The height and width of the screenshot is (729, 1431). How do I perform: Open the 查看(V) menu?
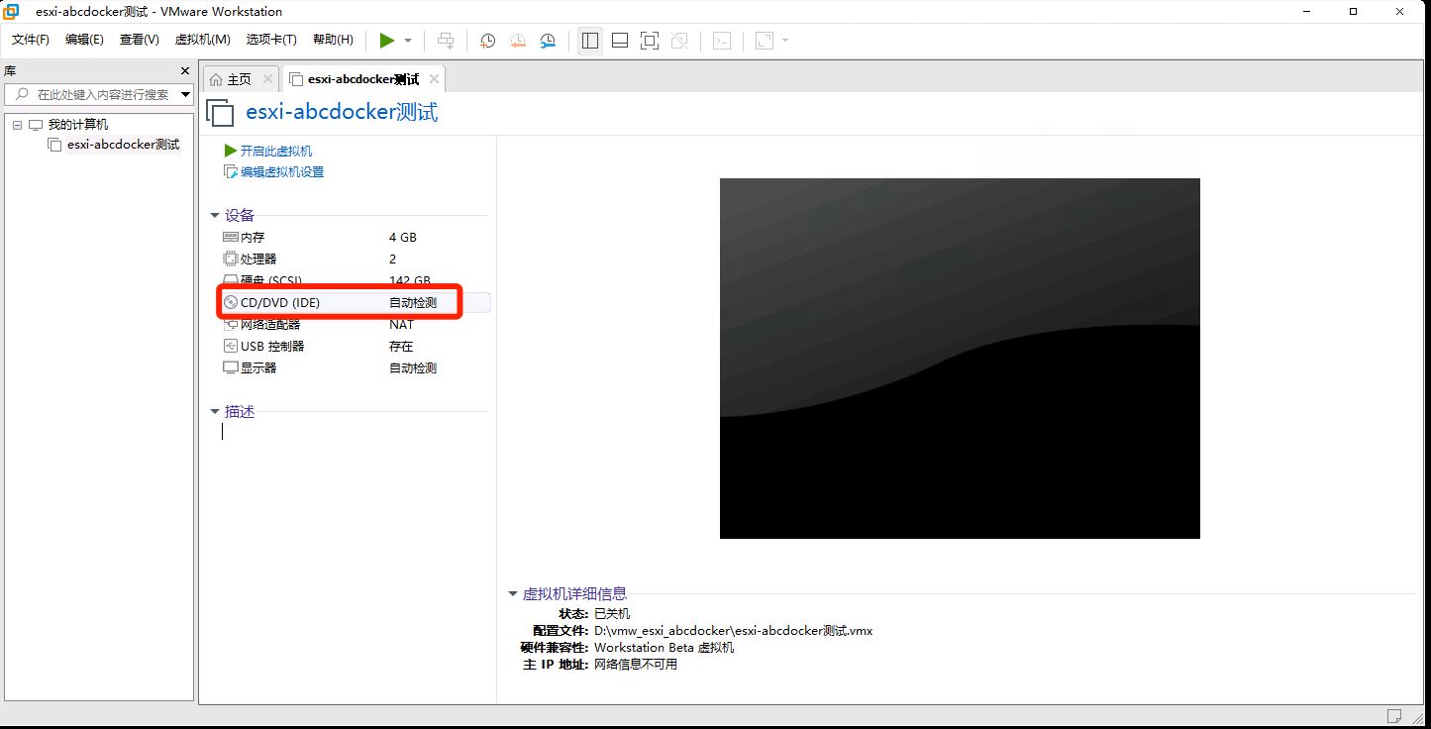(x=139, y=40)
